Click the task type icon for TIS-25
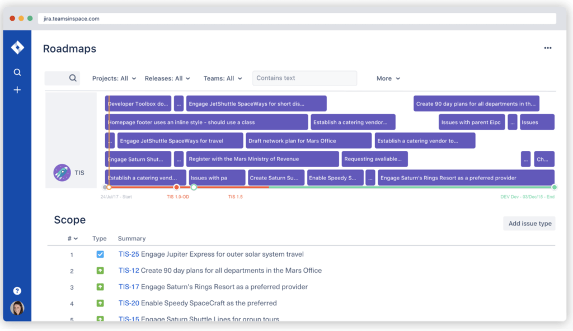Screen dimensions: 573x331 (x=100, y=254)
